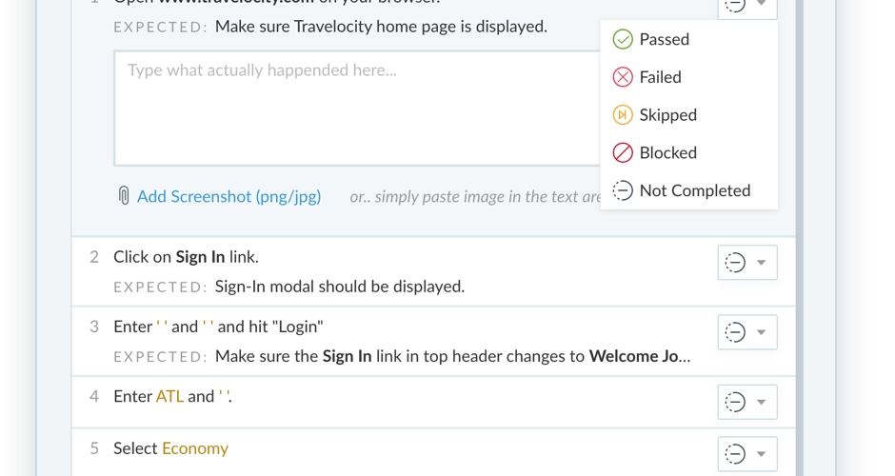Click the green Passed checkmark icon
This screenshot has height=476, width=895.
point(623,39)
